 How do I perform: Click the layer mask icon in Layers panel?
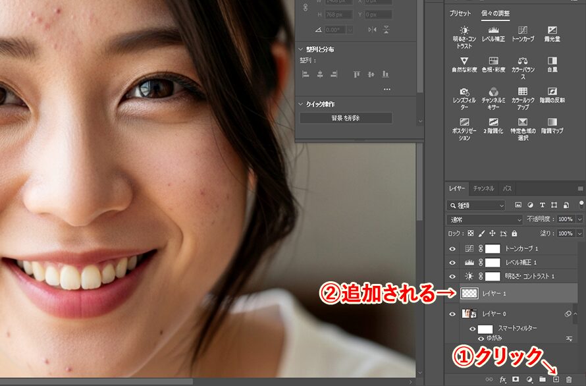pos(515,379)
